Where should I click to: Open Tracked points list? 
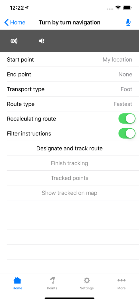[x=69, y=178]
